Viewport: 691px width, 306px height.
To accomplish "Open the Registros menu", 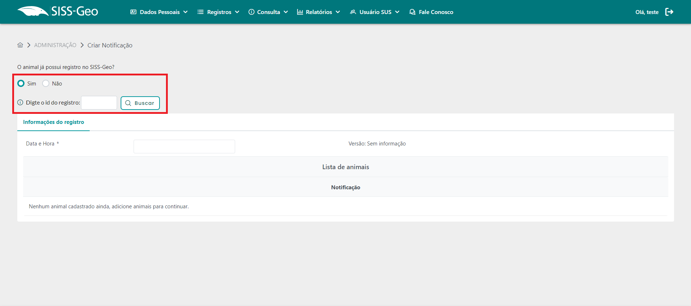I will [219, 12].
